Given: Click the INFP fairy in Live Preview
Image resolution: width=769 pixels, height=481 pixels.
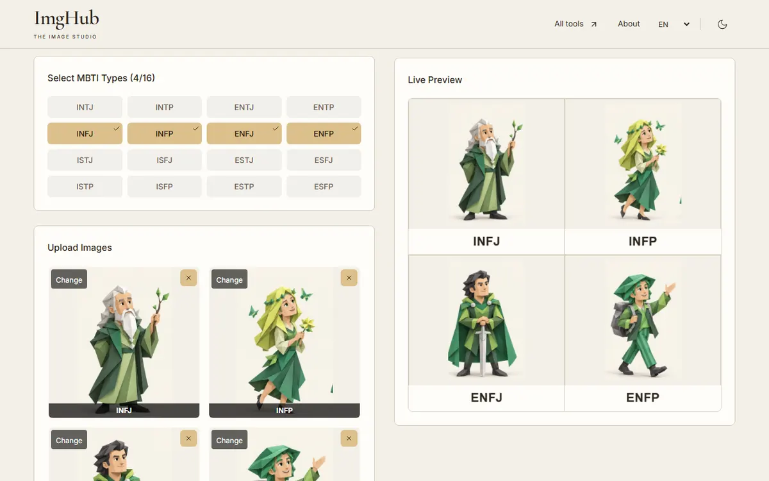Looking at the screenshot, I should click(643, 164).
